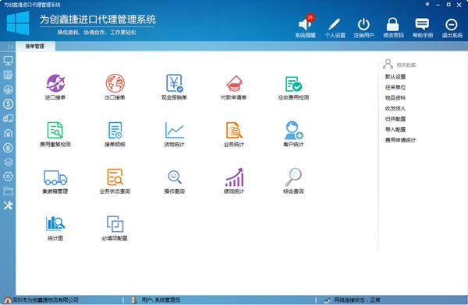Select folder icon in left sidebar
Image resolution: width=468 pixels, height=305 pixels.
(x=8, y=191)
